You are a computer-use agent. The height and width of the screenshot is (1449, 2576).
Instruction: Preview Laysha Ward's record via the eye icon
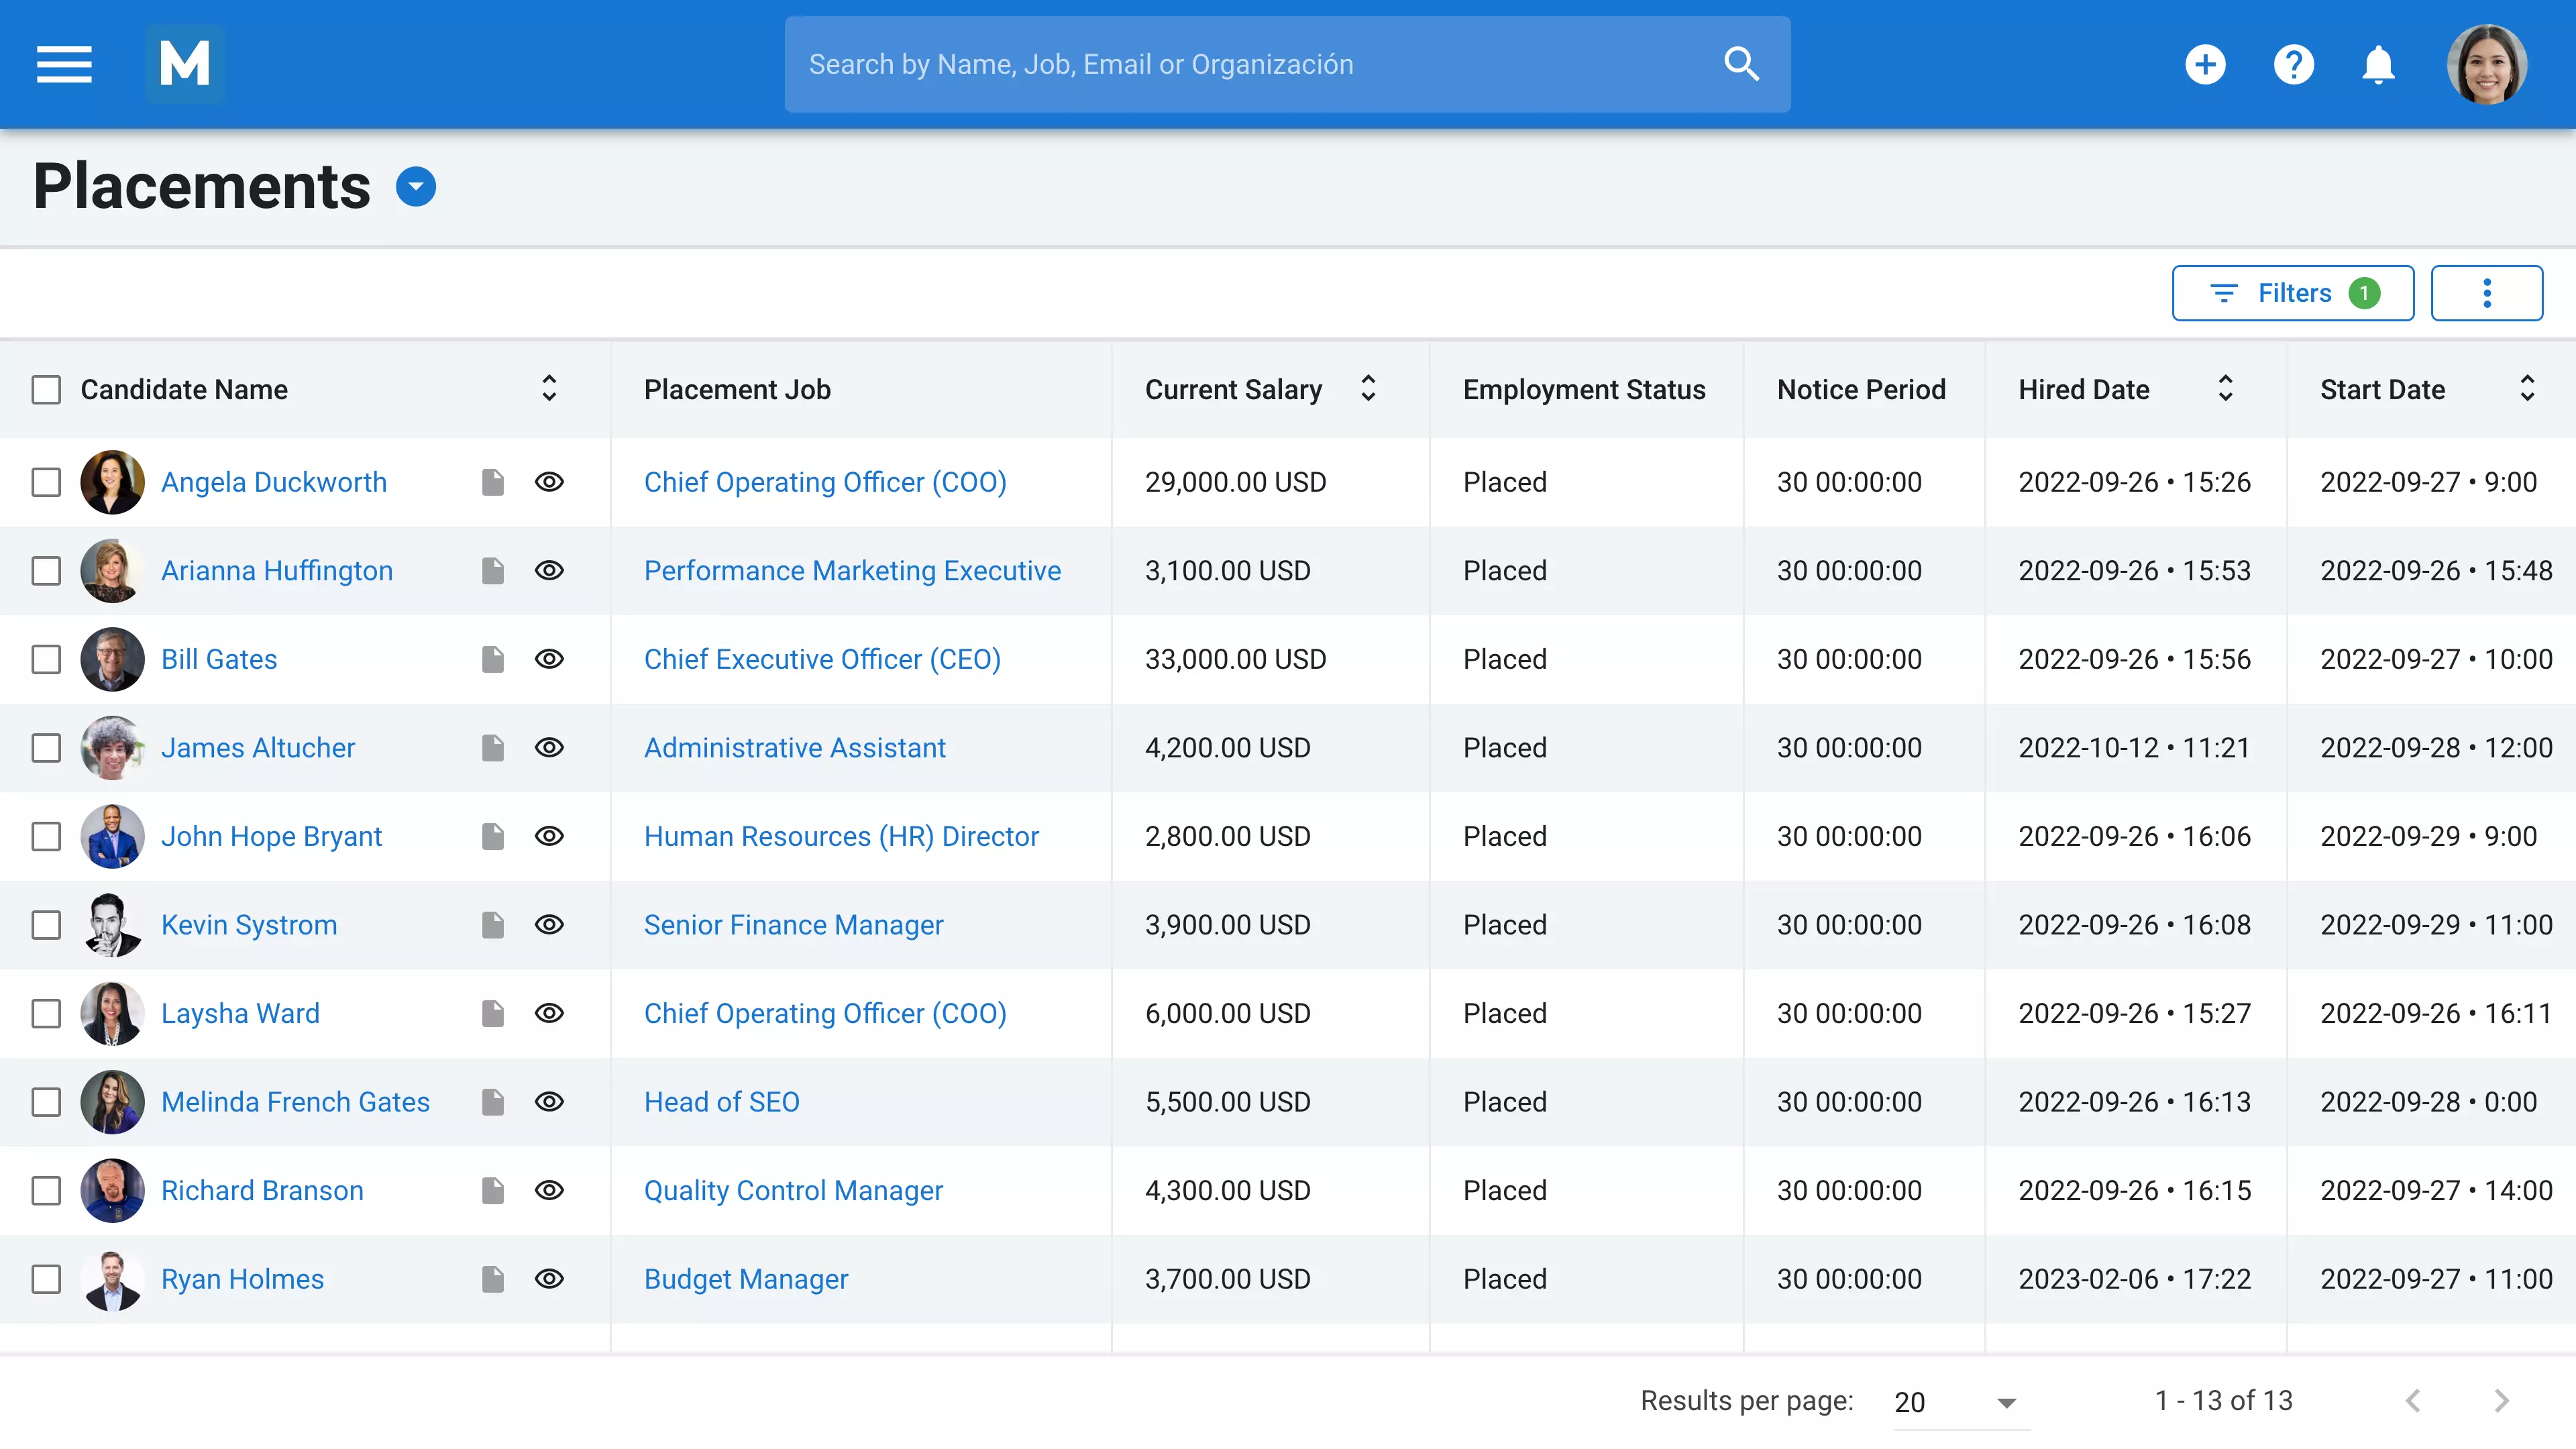point(551,1013)
